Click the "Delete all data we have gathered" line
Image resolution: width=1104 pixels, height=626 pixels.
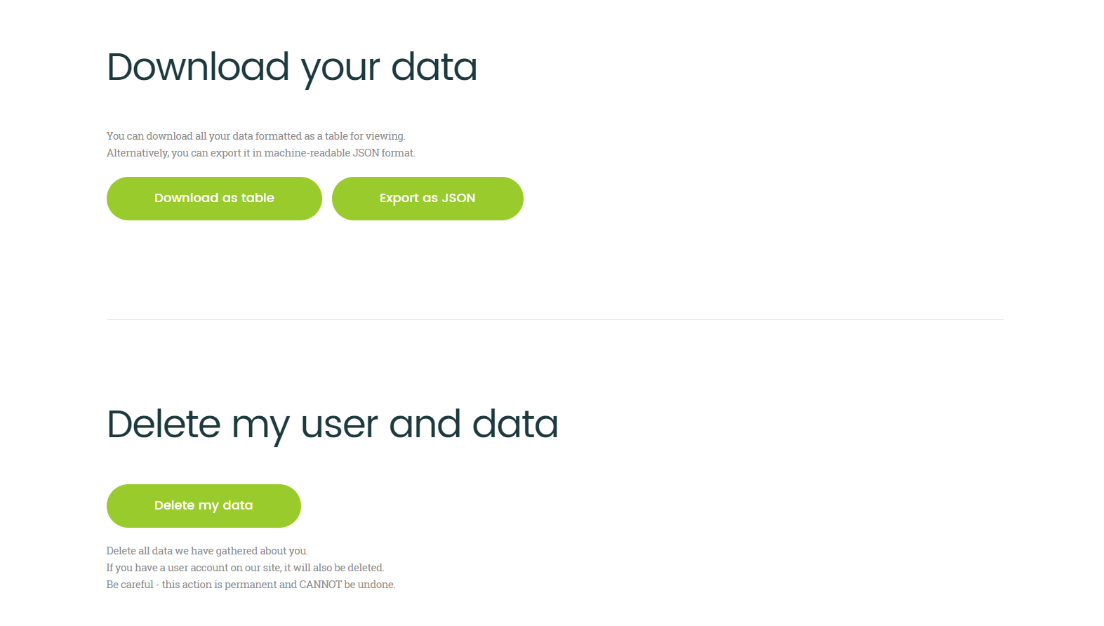pyautogui.click(x=207, y=551)
